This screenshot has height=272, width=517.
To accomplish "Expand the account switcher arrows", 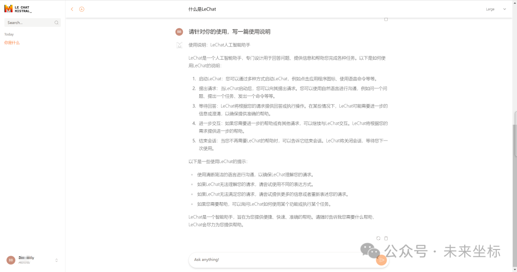I will click(56, 260).
